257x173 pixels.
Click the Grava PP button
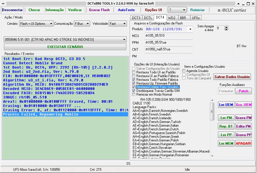click(x=243, y=135)
